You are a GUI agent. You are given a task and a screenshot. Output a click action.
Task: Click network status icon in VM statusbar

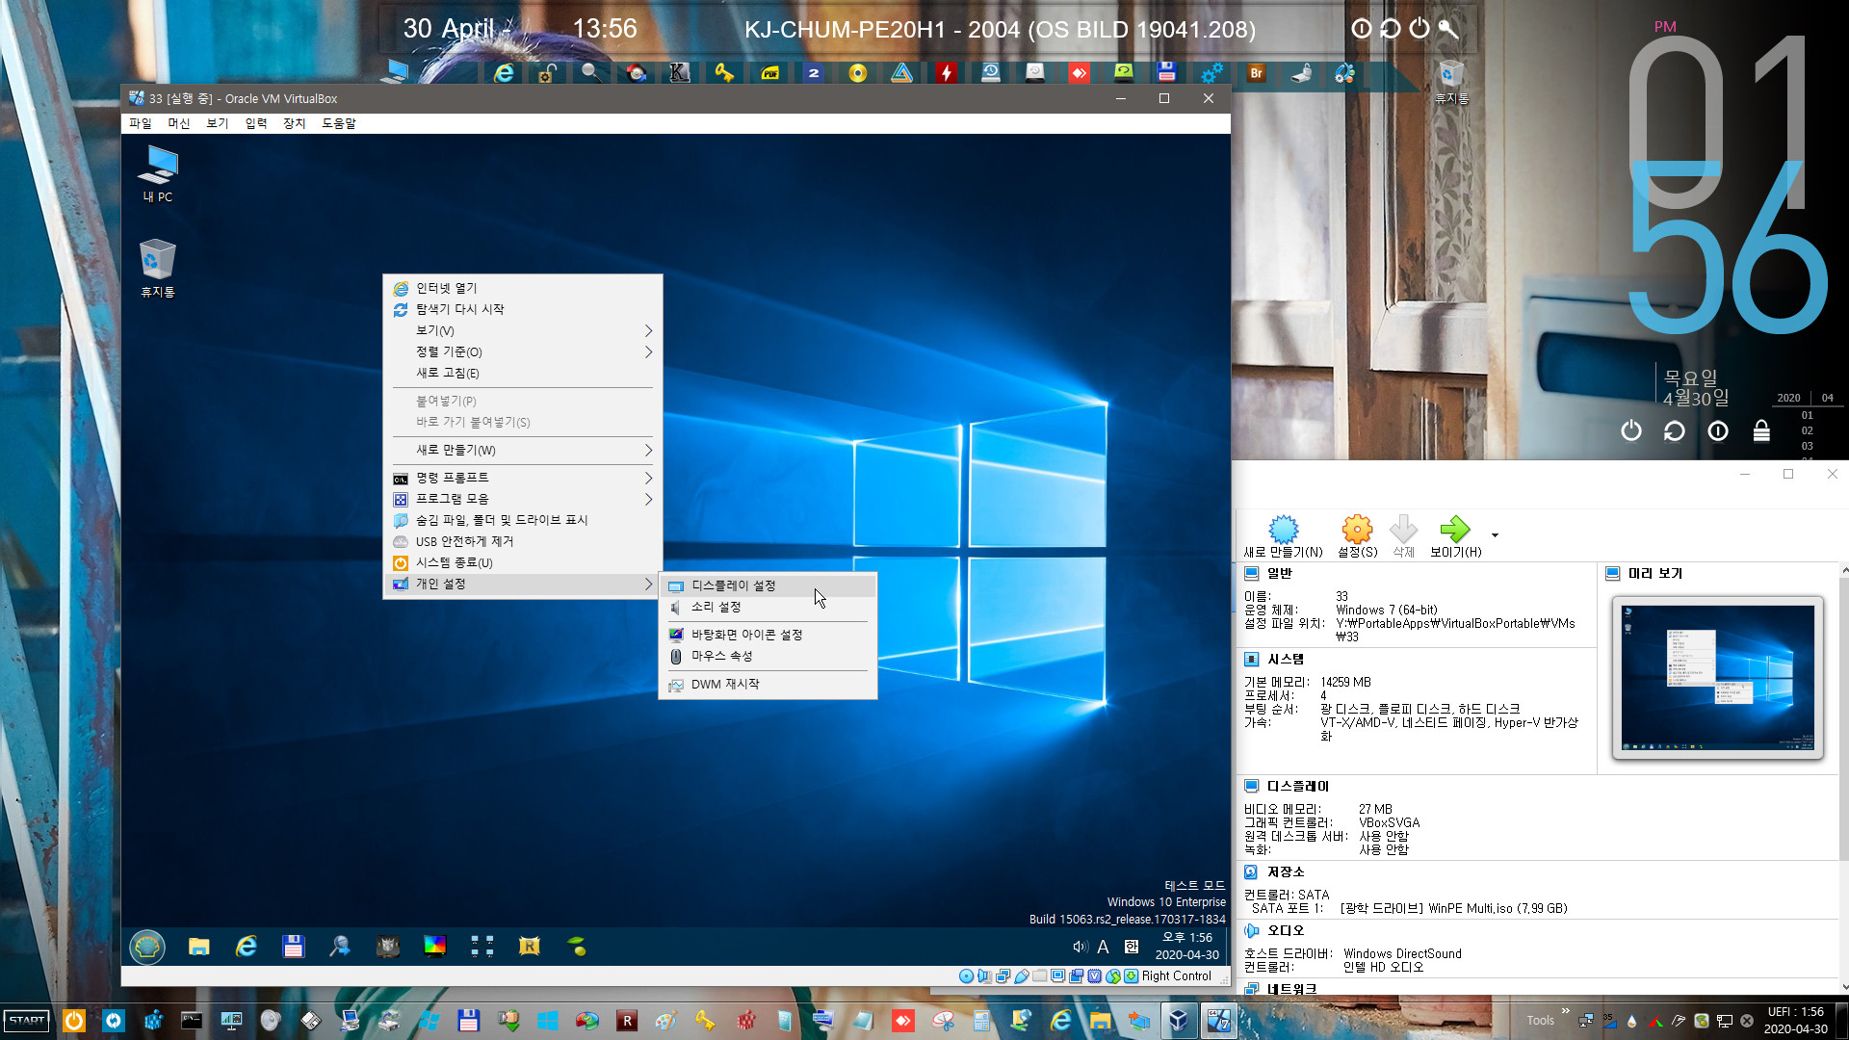(1003, 975)
